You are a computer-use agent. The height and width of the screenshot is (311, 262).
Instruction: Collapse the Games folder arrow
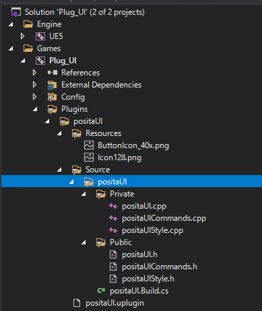(11, 48)
